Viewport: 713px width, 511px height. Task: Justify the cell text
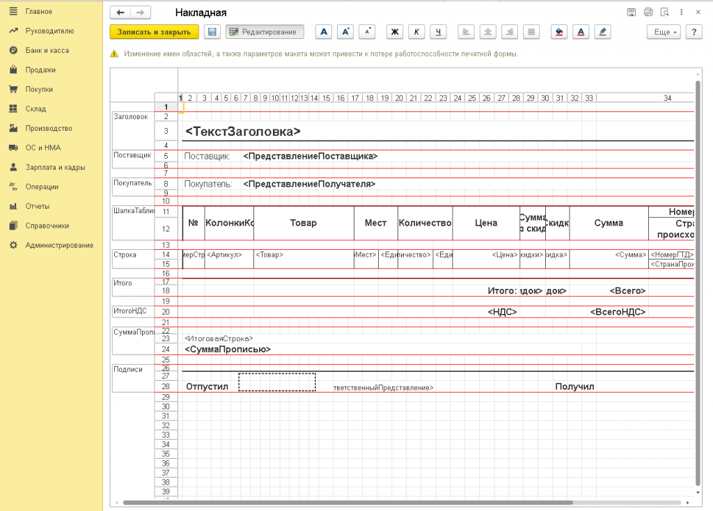click(x=531, y=32)
